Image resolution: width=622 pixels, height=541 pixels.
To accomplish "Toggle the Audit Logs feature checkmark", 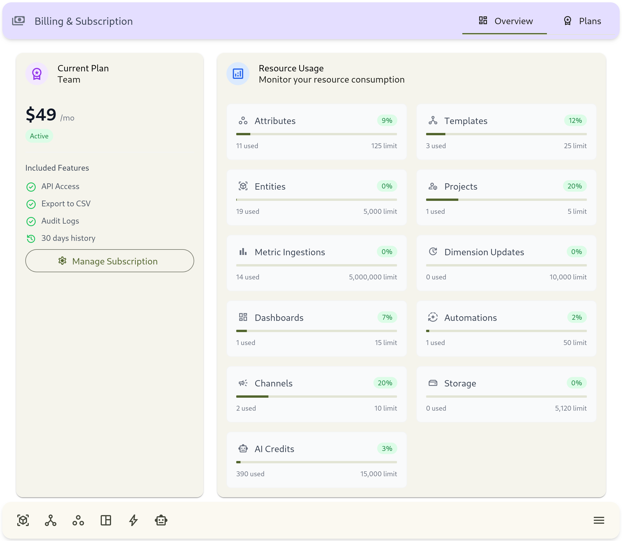I will tap(31, 222).
